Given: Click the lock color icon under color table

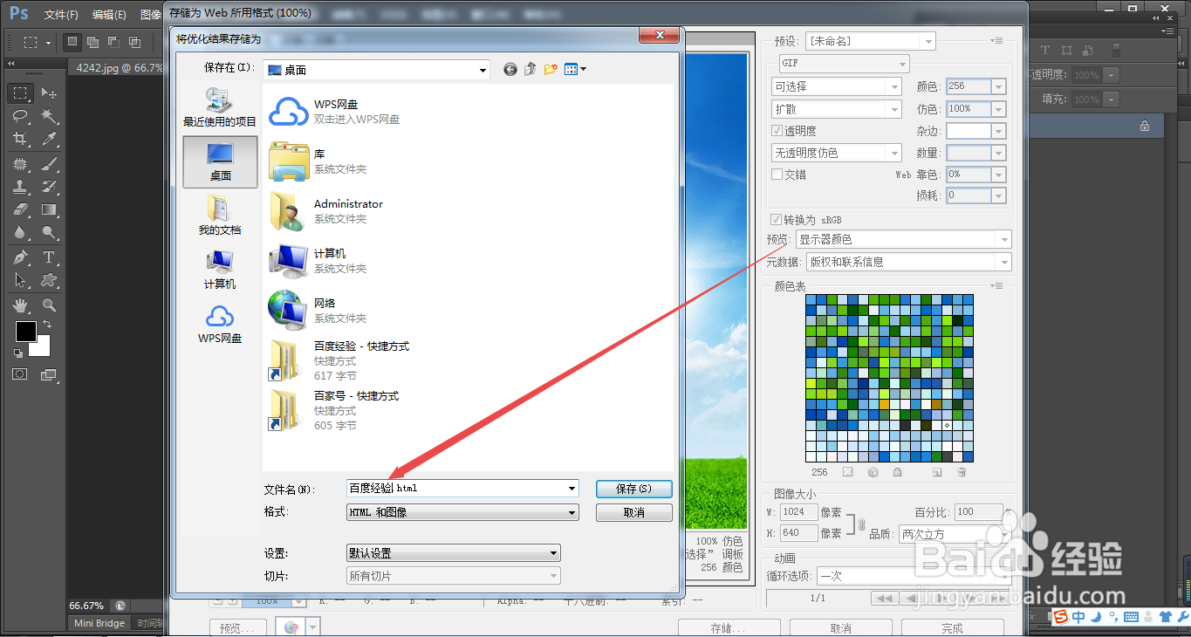Looking at the screenshot, I should (897, 472).
